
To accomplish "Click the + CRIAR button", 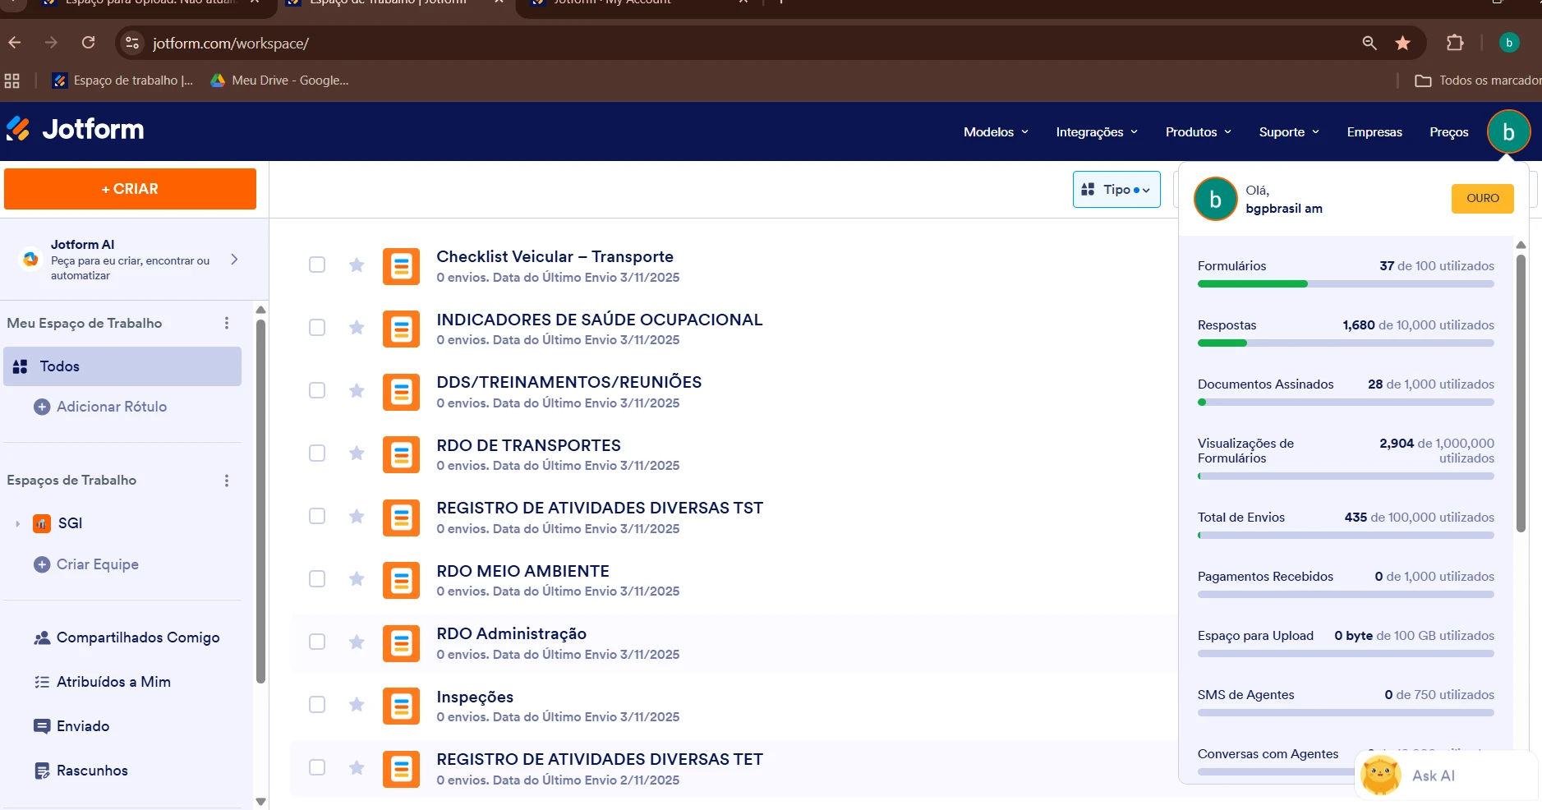I will 129,188.
